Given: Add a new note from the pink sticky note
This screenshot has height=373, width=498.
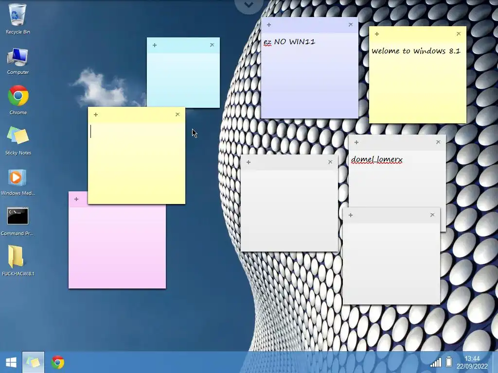Looking at the screenshot, I should pyautogui.click(x=76, y=199).
